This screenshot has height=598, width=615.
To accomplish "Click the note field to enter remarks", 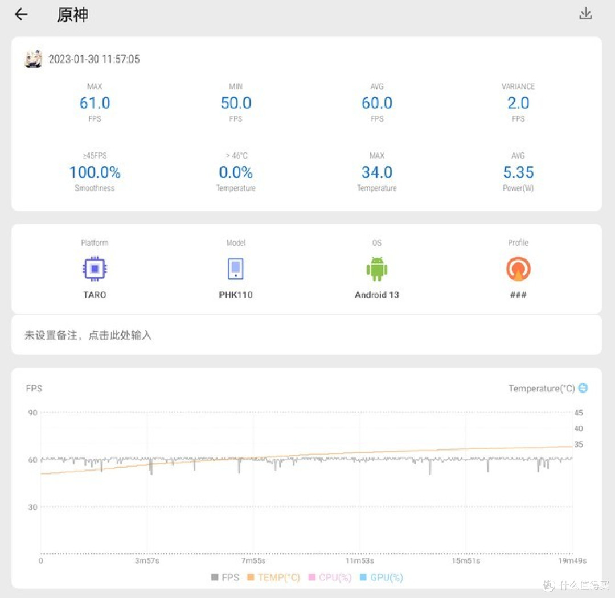I will [307, 335].
